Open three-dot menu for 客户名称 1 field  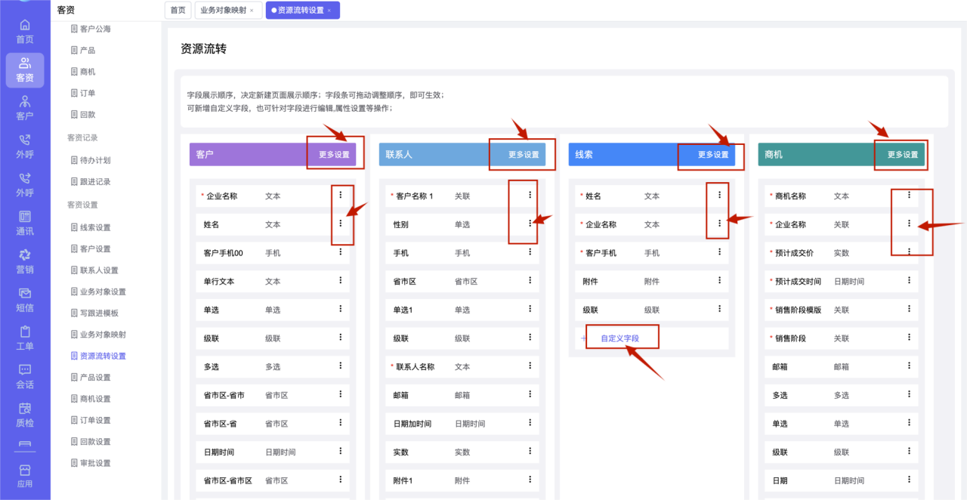[x=530, y=195]
